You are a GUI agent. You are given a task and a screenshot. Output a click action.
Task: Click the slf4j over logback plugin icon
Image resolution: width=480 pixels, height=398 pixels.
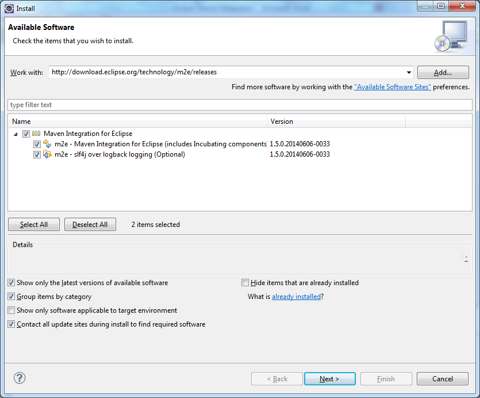47,154
